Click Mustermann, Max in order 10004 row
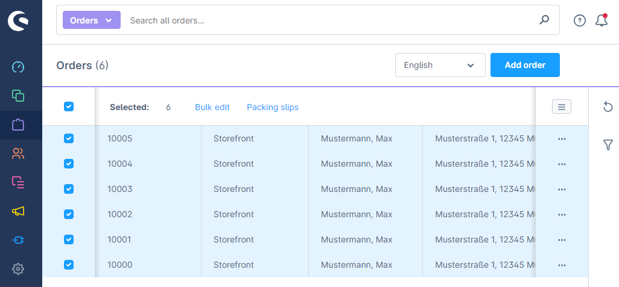 (x=357, y=164)
